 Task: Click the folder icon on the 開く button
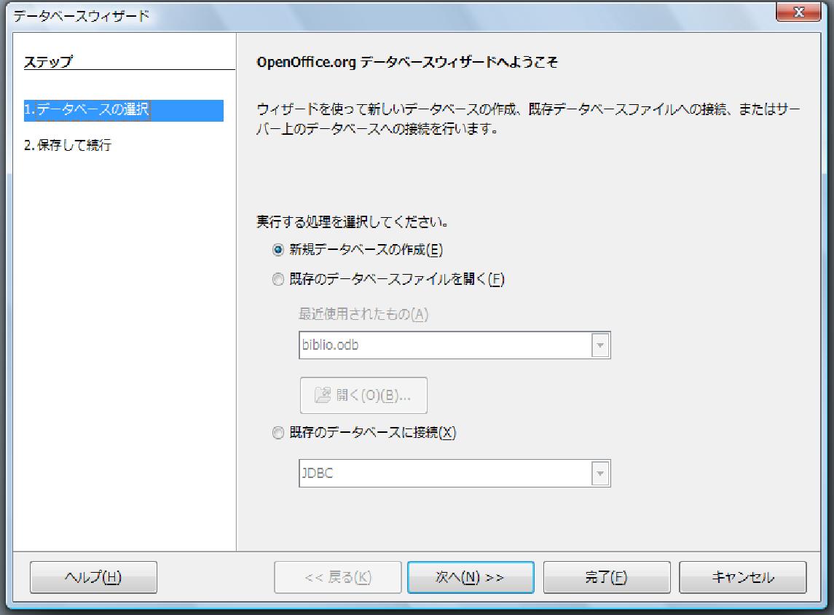coord(322,396)
